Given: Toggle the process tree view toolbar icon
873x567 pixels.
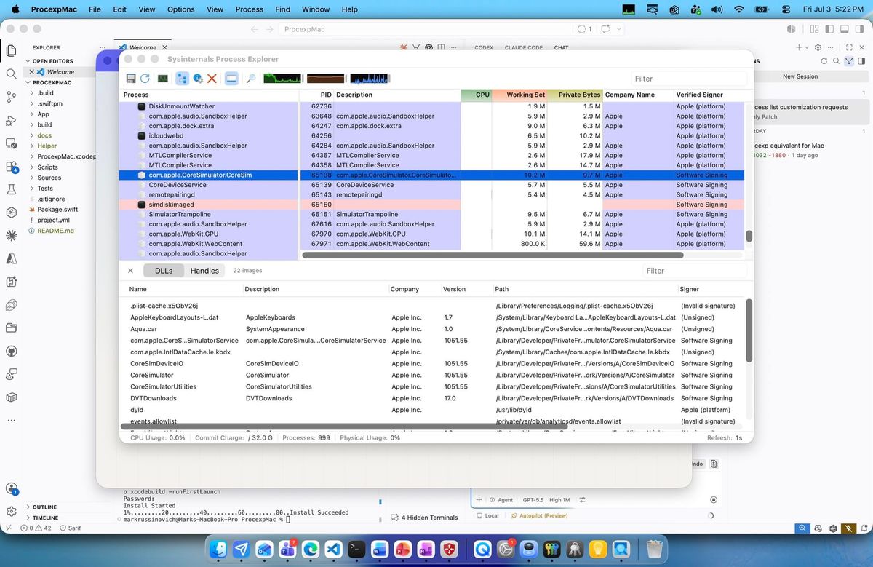Looking at the screenshot, I should point(182,79).
